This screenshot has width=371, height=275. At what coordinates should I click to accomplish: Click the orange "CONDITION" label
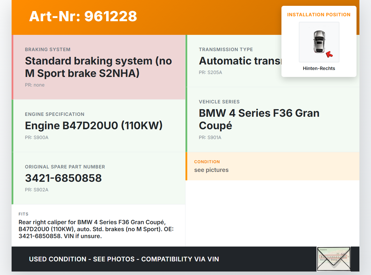pyautogui.click(x=207, y=162)
